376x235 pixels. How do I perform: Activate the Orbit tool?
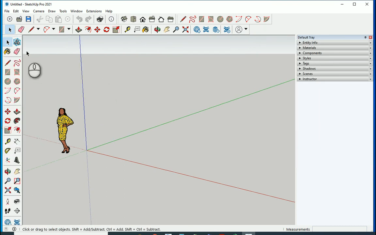coord(157,29)
